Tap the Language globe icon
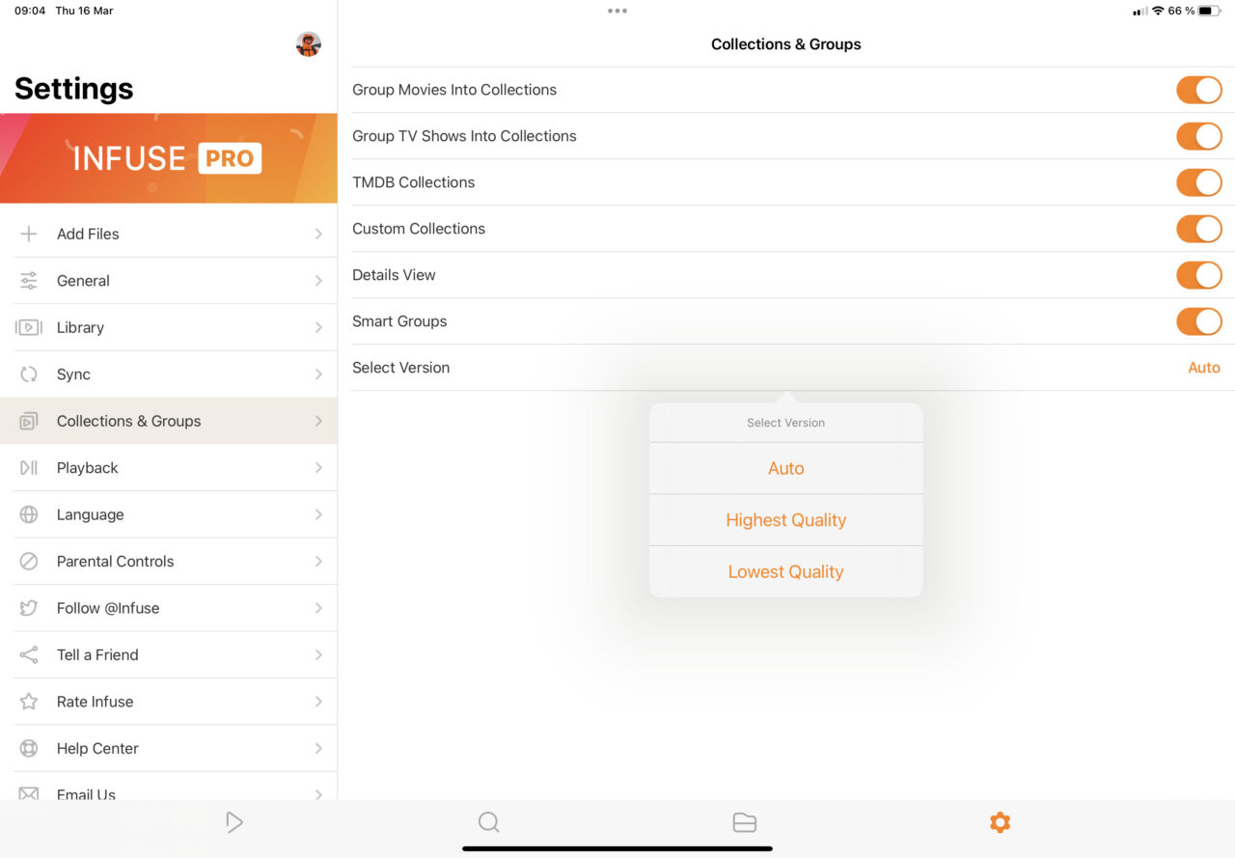 click(x=29, y=514)
